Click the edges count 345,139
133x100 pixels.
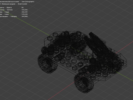point(24,12)
